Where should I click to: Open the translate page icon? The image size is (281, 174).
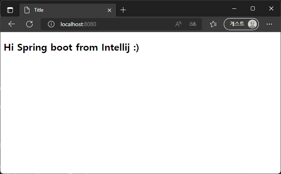pyautogui.click(x=193, y=24)
